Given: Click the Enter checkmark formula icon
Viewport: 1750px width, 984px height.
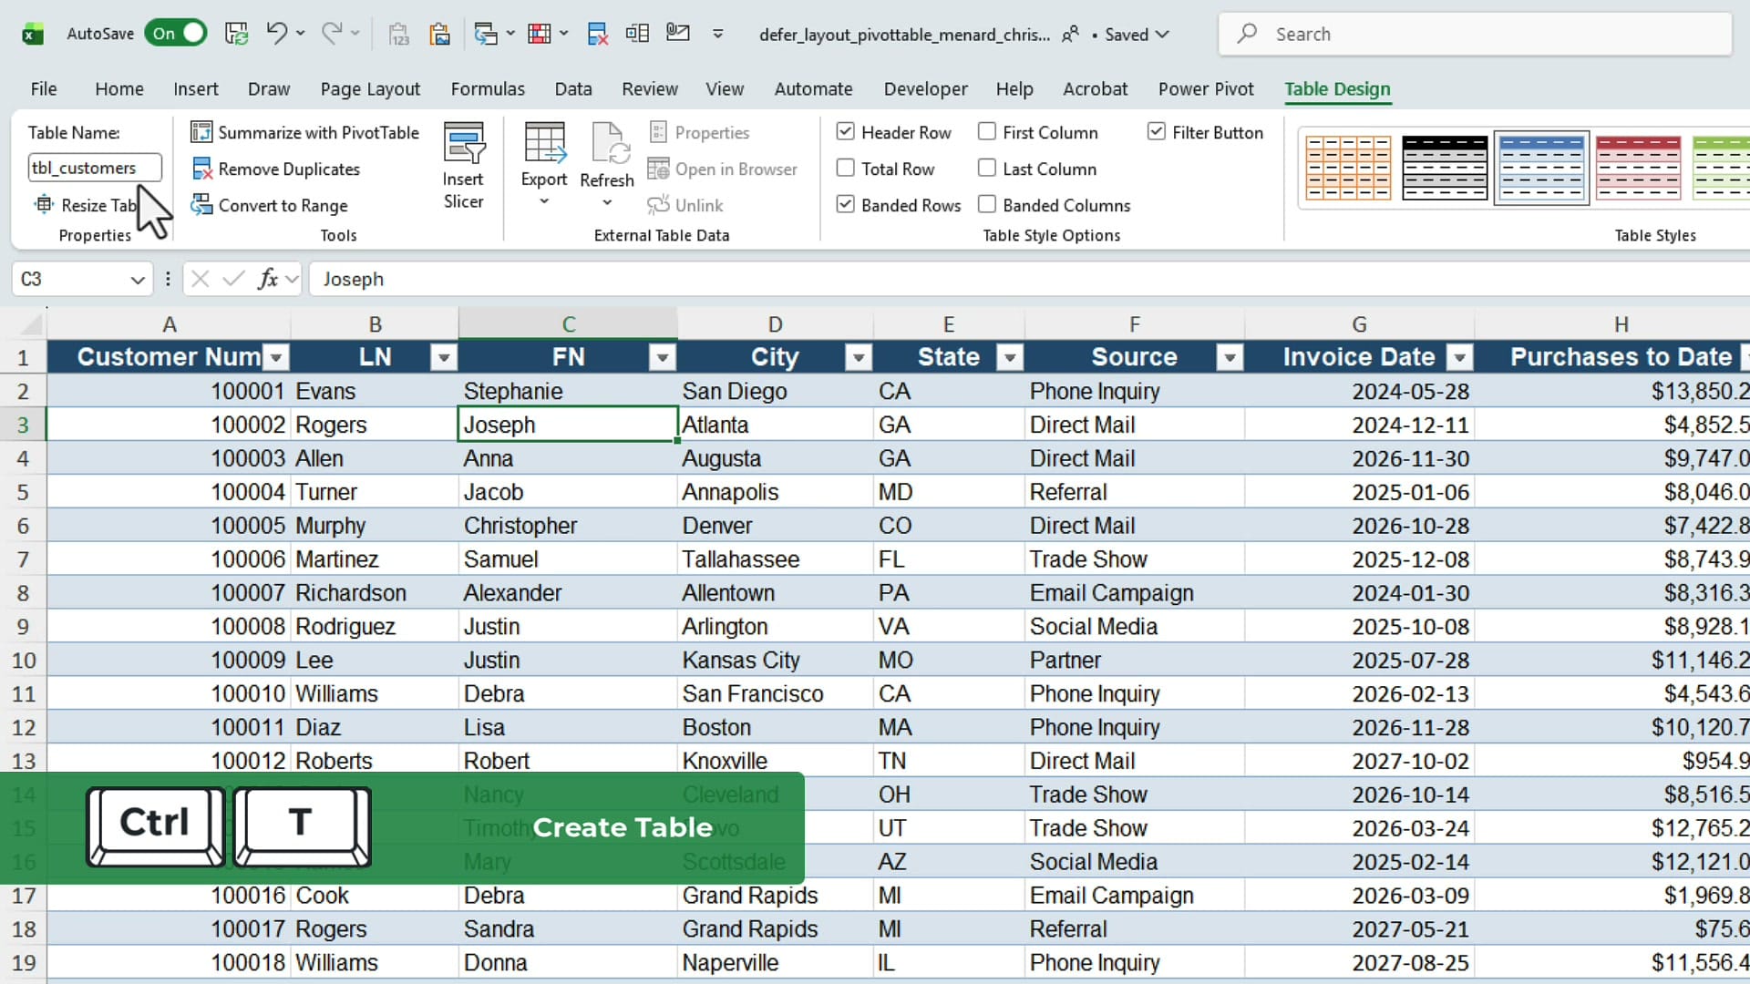Looking at the screenshot, I should click(x=233, y=279).
